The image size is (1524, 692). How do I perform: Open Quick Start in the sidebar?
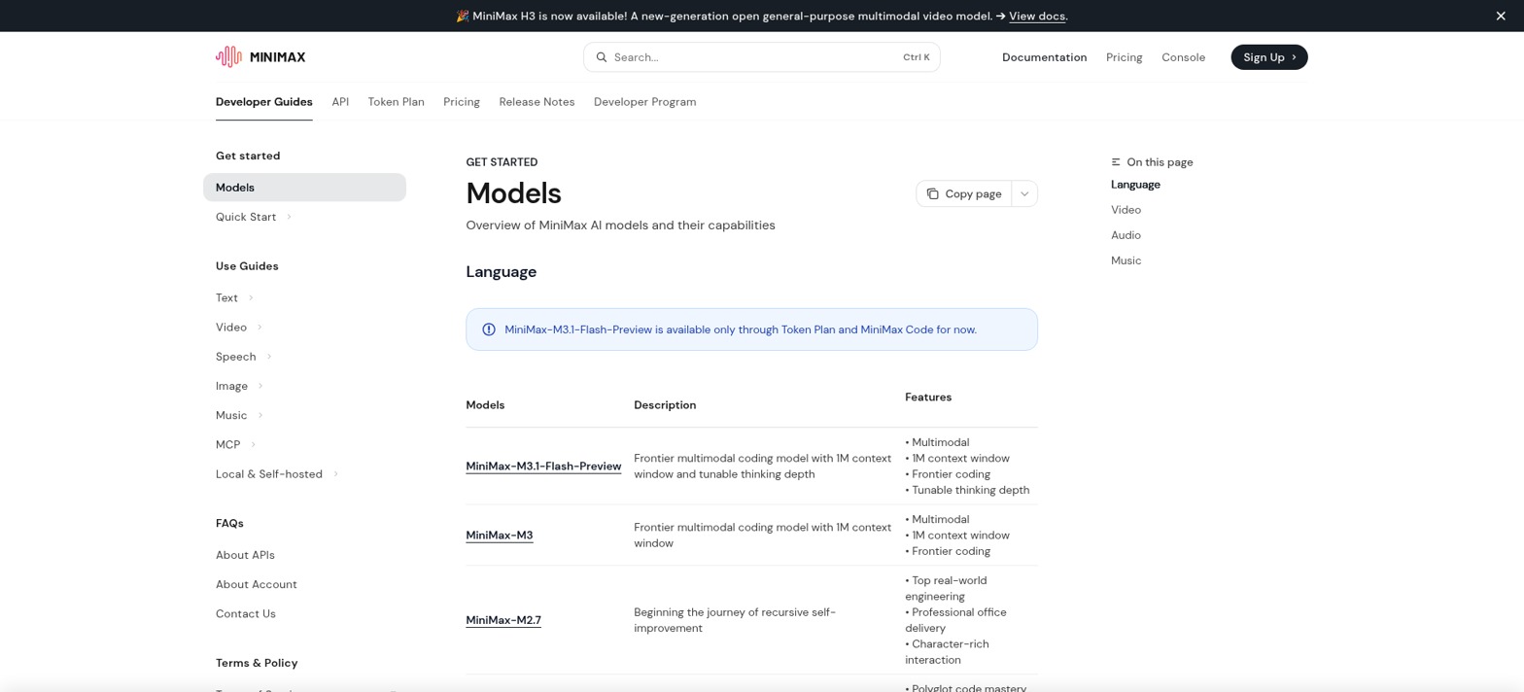click(246, 217)
